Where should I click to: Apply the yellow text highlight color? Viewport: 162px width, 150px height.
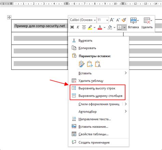[90, 27]
